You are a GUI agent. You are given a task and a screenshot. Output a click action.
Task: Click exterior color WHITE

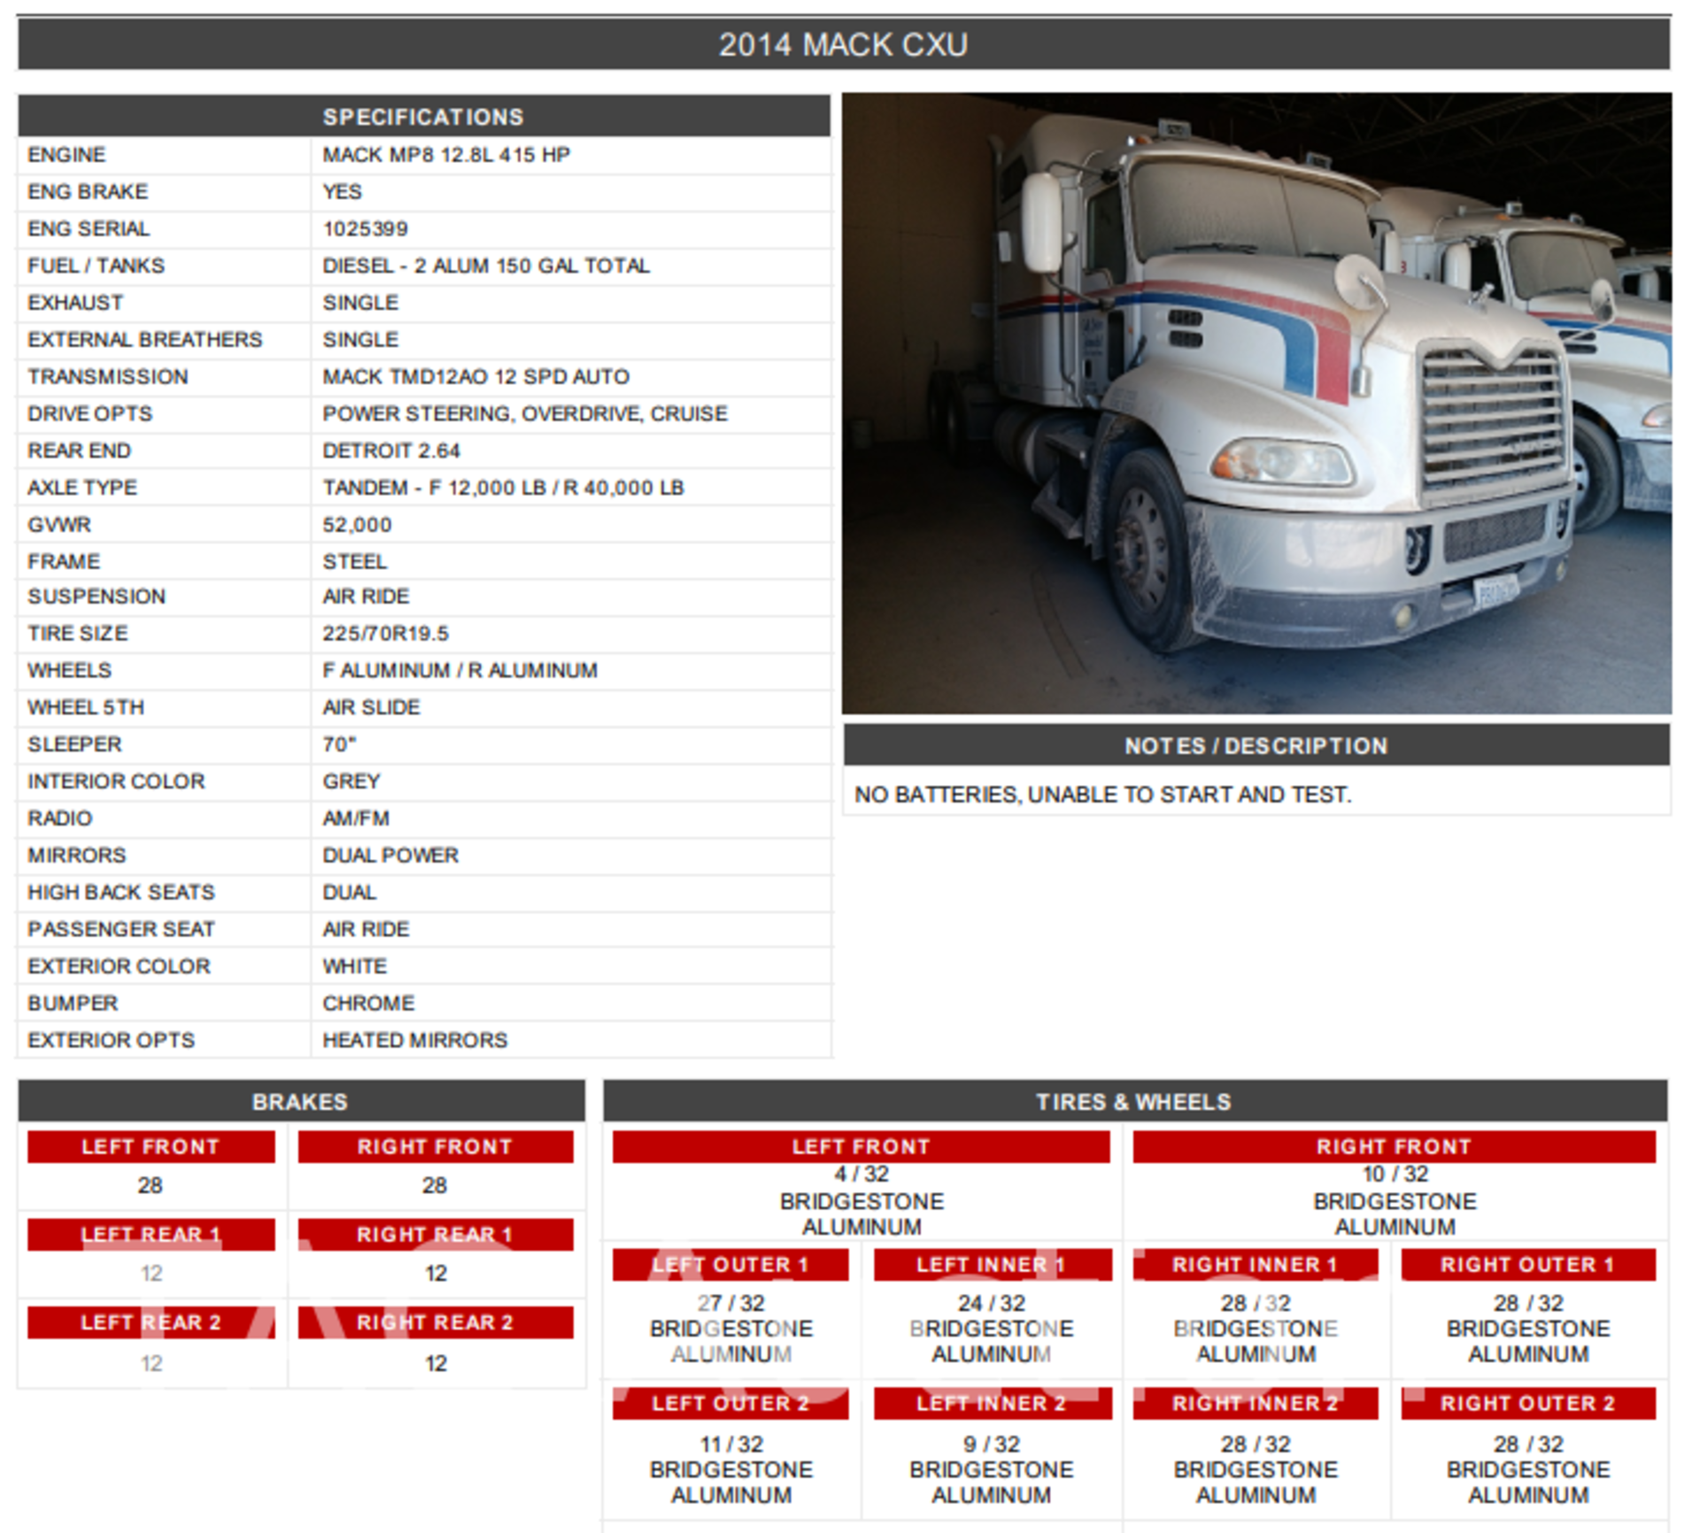(354, 967)
